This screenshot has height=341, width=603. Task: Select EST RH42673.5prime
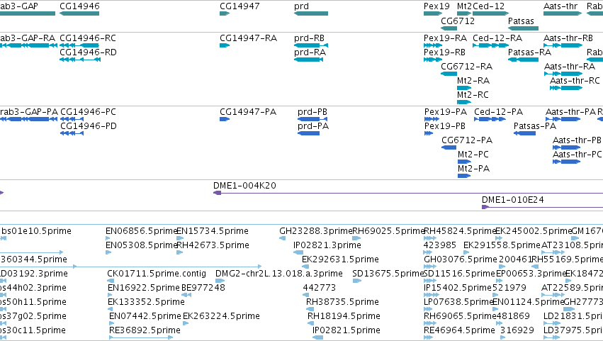[x=179, y=253]
